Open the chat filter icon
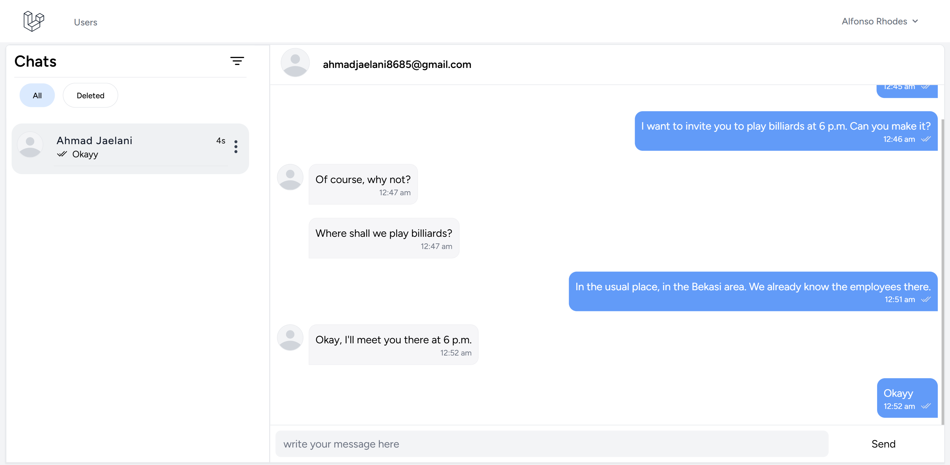The width and height of the screenshot is (950, 465). (237, 61)
